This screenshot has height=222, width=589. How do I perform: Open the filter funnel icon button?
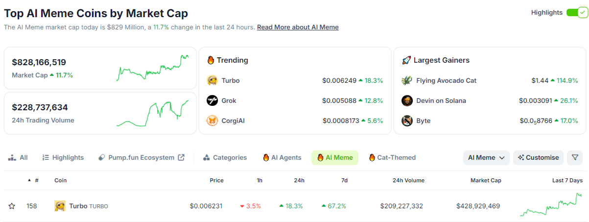pyautogui.click(x=575, y=158)
